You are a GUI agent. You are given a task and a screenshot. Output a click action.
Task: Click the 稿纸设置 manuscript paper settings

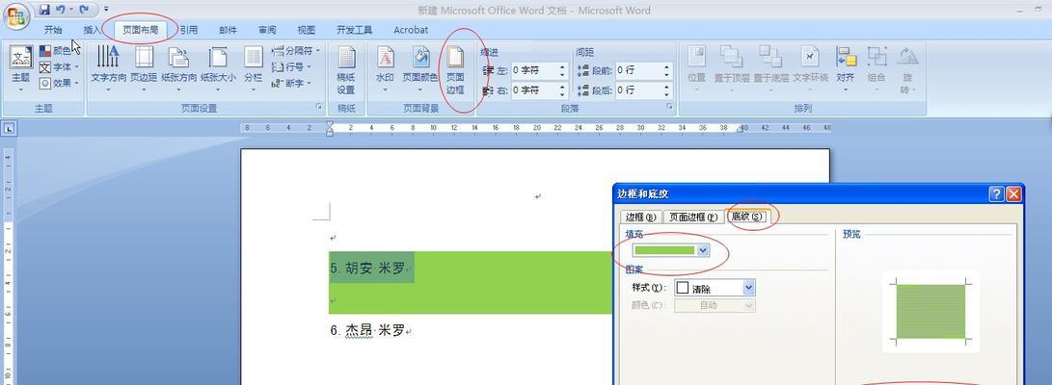(x=345, y=69)
